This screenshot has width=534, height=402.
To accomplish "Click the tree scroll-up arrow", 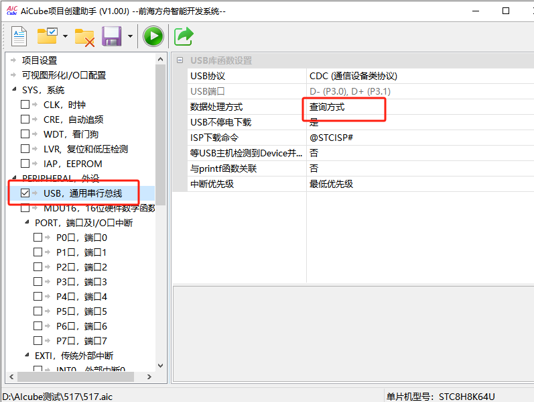I will tap(160, 59).
